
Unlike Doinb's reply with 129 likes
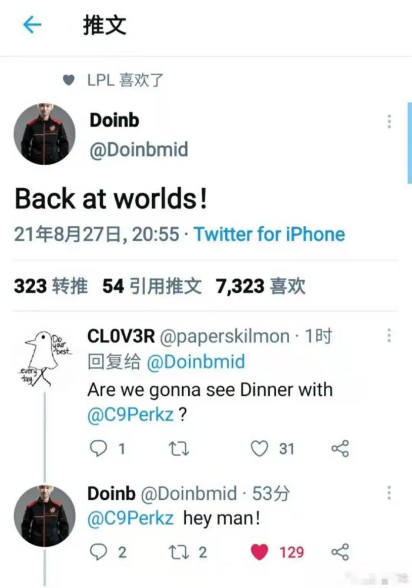[x=259, y=552]
